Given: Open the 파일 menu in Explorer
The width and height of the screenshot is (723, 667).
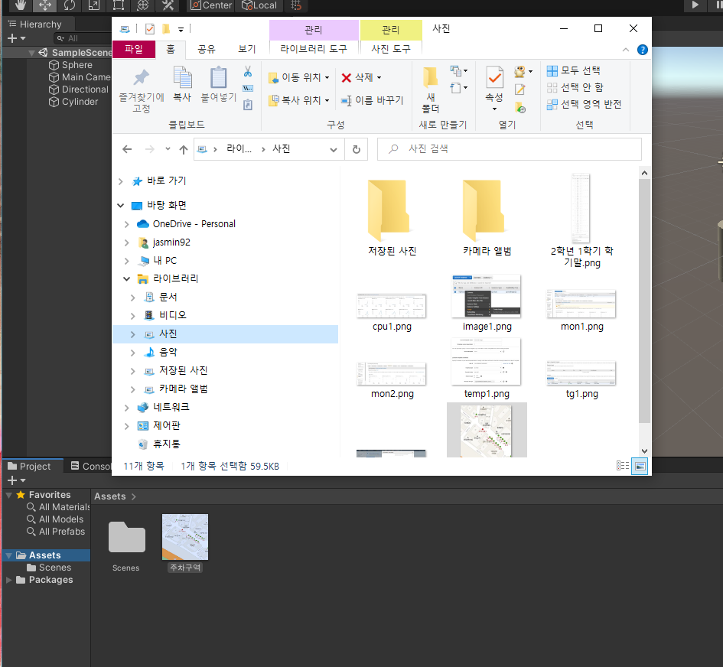Looking at the screenshot, I should pyautogui.click(x=134, y=49).
